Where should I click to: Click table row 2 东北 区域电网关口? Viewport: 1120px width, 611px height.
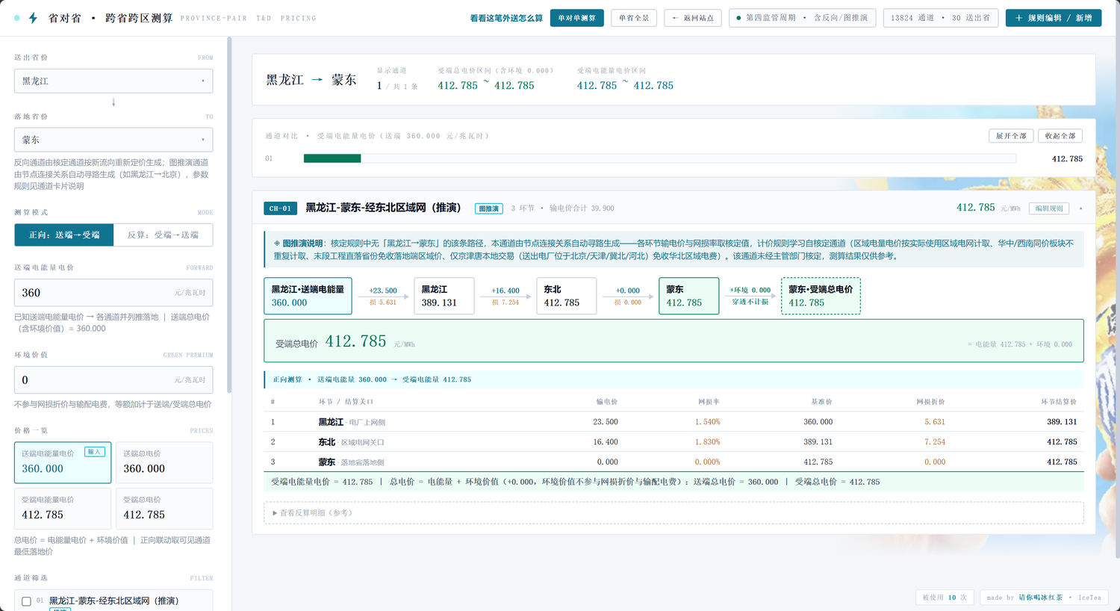coord(673,442)
